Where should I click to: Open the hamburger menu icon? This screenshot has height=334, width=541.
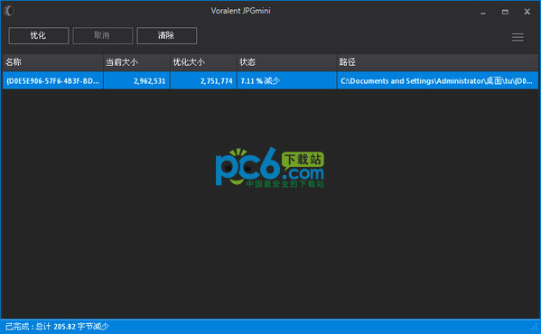pos(518,37)
